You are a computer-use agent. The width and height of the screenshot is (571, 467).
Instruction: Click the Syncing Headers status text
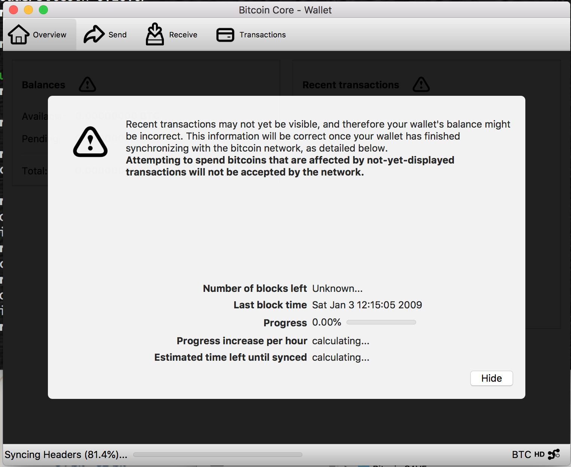66,455
